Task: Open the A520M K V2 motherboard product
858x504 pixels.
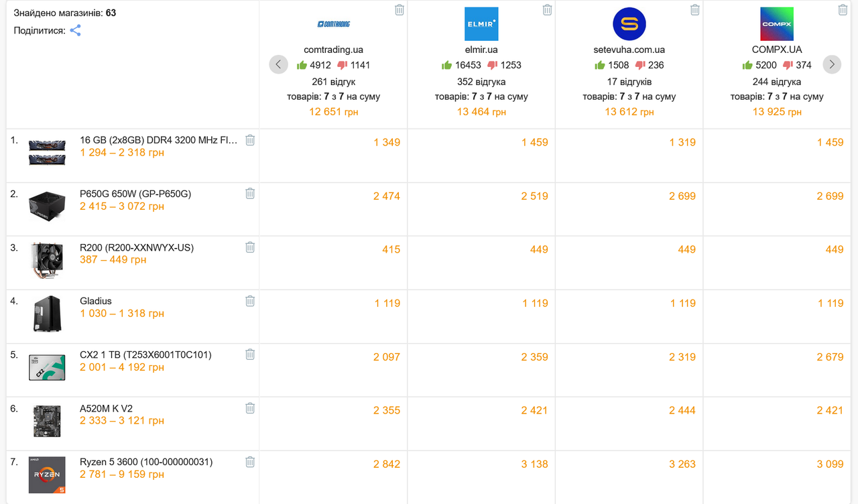Action: point(106,408)
